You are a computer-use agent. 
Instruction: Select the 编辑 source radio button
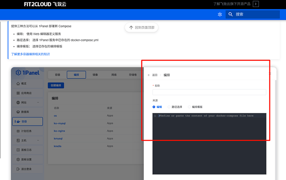click(154, 107)
